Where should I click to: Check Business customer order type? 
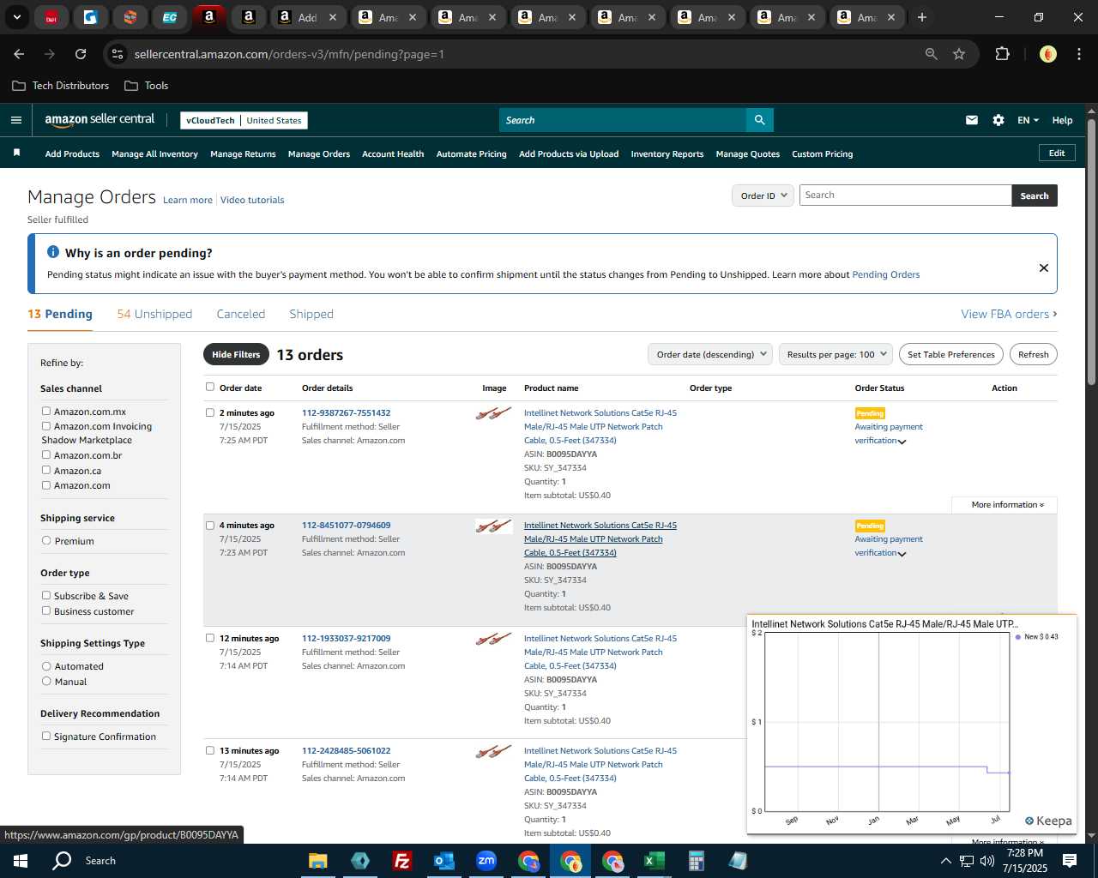46,611
